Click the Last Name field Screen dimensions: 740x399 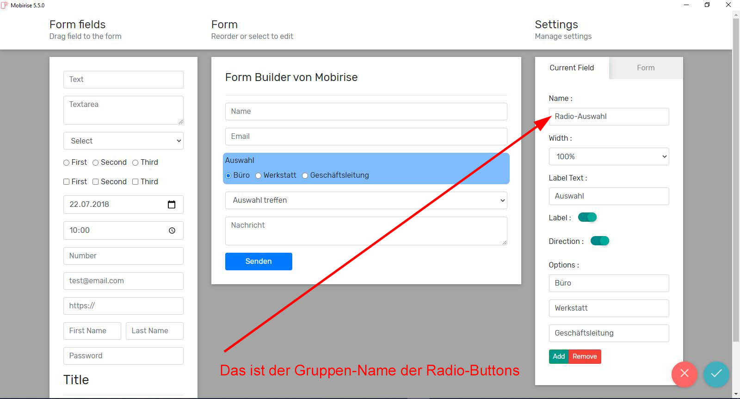pos(154,331)
